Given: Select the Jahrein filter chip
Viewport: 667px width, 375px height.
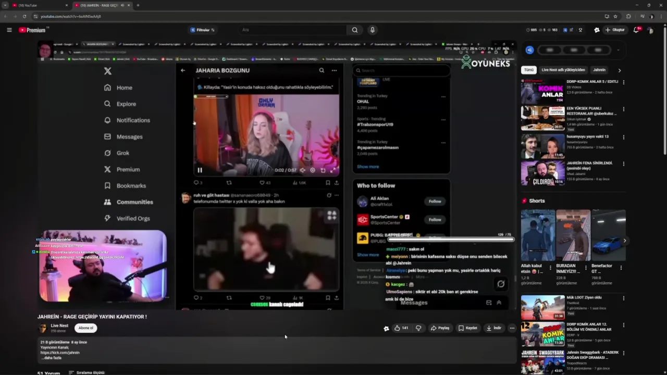Looking at the screenshot, I should pyautogui.click(x=599, y=70).
